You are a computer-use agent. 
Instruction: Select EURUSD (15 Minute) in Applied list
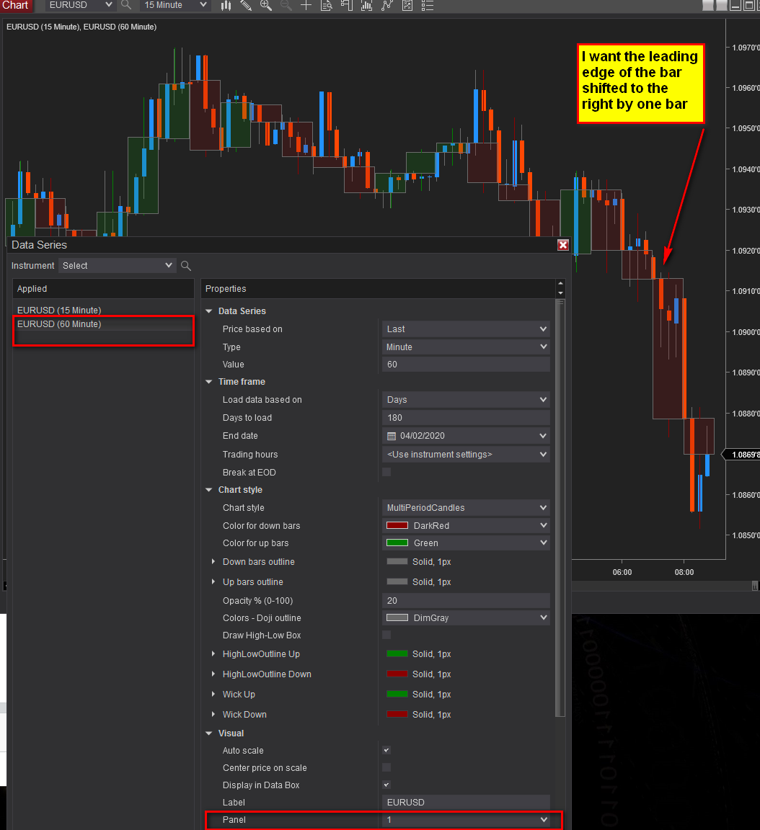(x=59, y=311)
